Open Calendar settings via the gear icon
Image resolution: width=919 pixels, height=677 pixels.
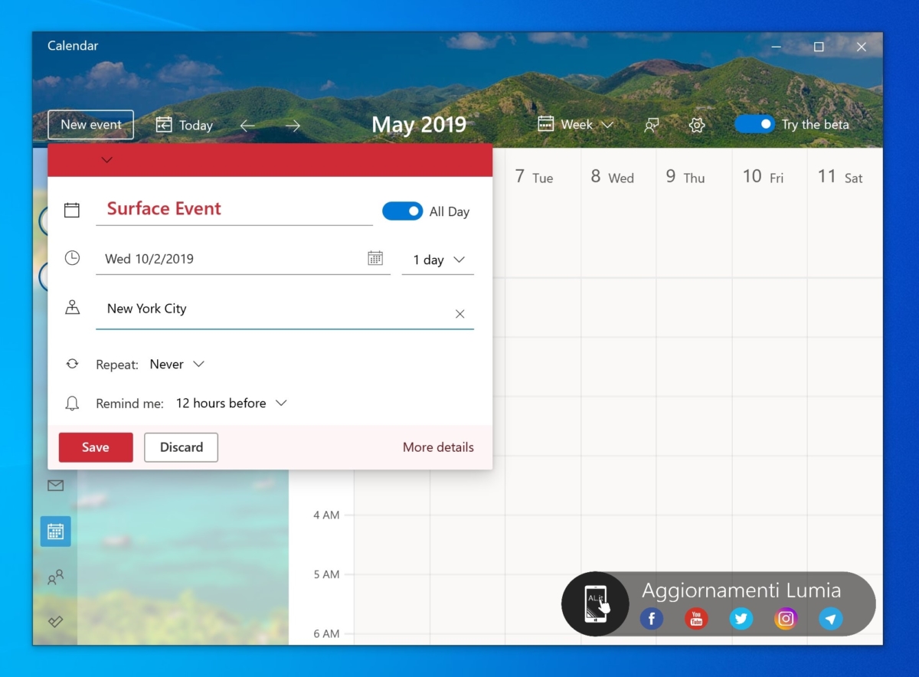click(696, 124)
